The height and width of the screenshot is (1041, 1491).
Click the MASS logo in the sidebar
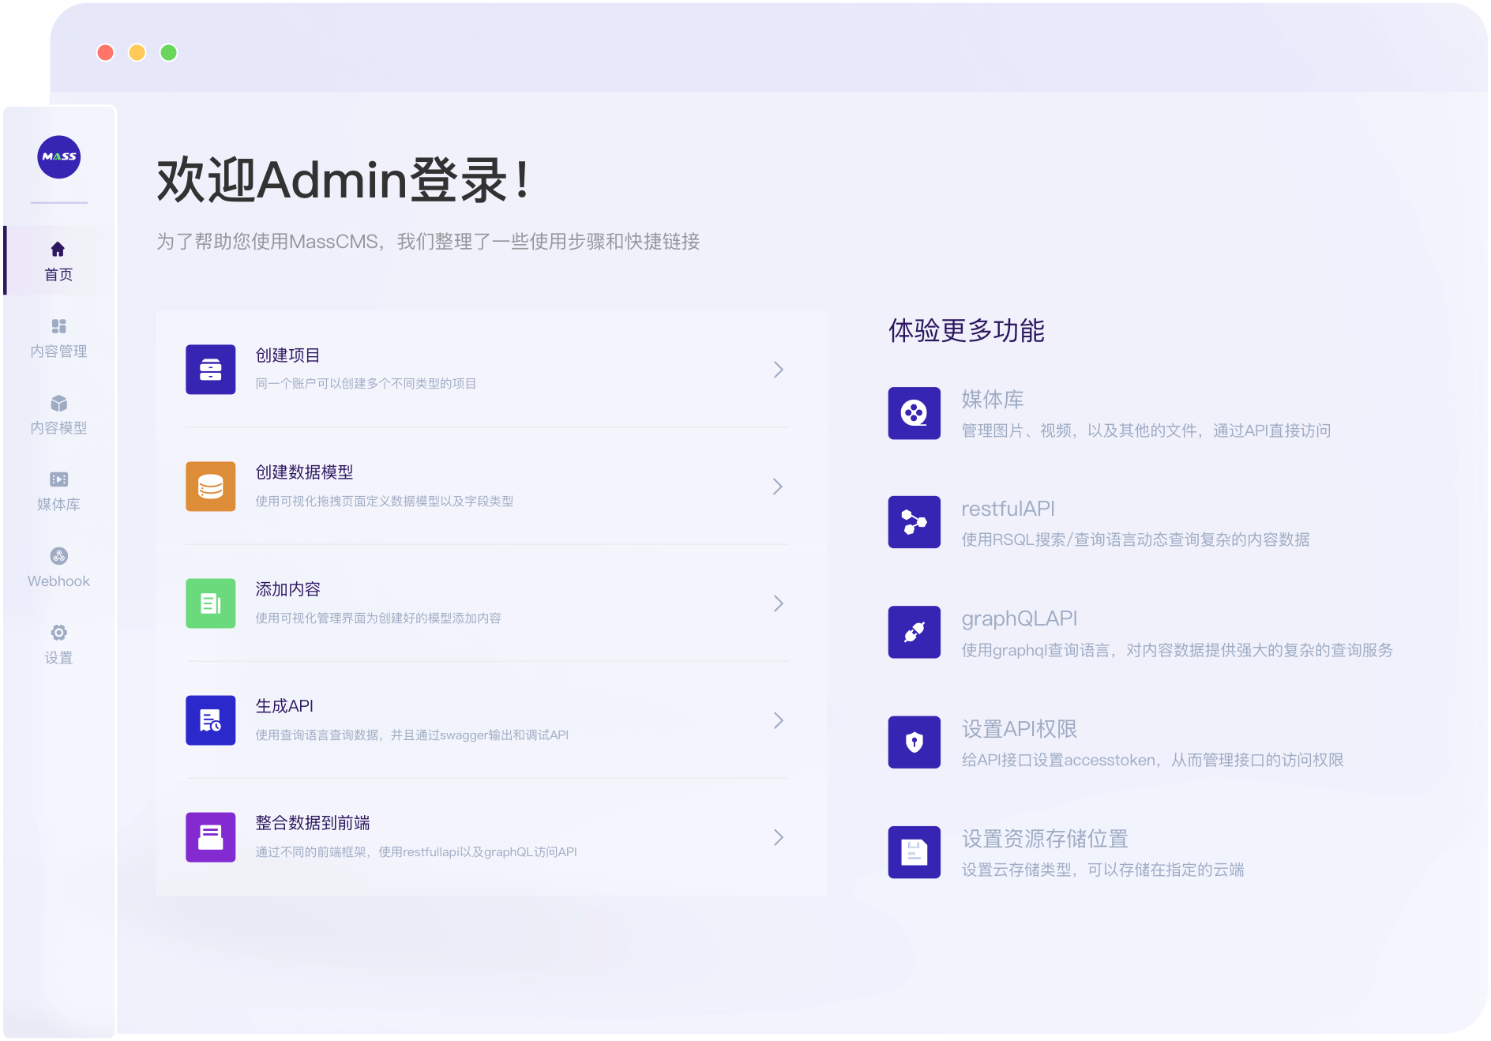(58, 156)
